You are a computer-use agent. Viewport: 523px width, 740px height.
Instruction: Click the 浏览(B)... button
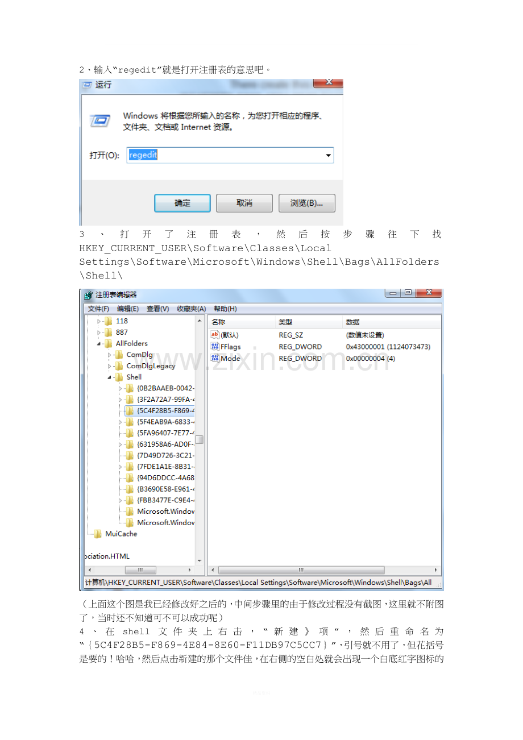tap(306, 203)
